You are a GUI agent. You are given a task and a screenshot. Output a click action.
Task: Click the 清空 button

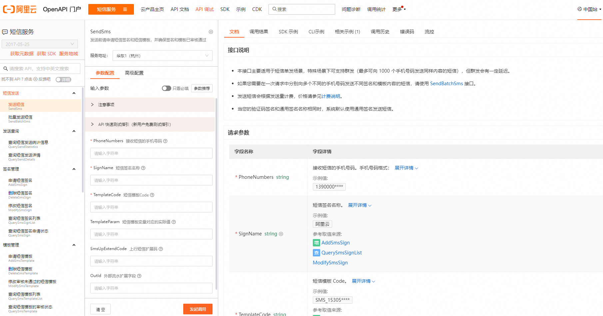[x=100, y=309]
